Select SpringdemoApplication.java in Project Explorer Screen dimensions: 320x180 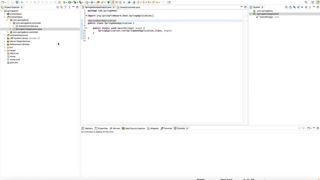click(28, 29)
